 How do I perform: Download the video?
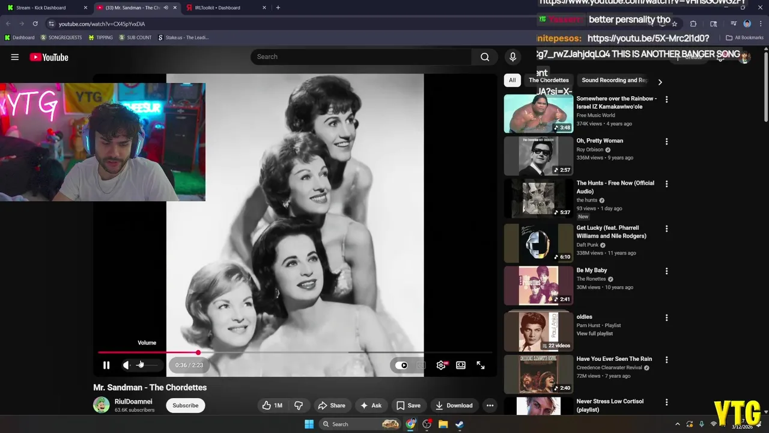pyautogui.click(x=454, y=405)
